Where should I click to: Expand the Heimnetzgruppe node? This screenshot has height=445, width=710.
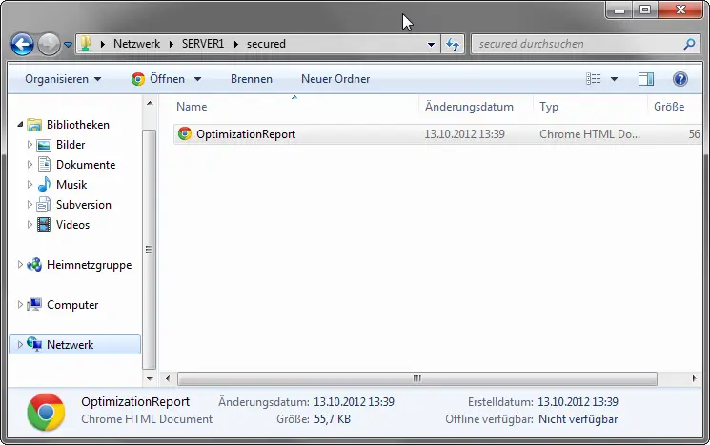point(20,264)
